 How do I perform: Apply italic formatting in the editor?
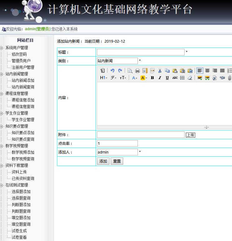click(x=160, y=78)
